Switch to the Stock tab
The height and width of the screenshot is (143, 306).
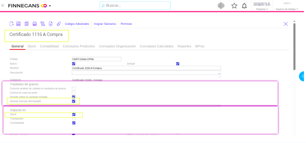tap(32, 46)
